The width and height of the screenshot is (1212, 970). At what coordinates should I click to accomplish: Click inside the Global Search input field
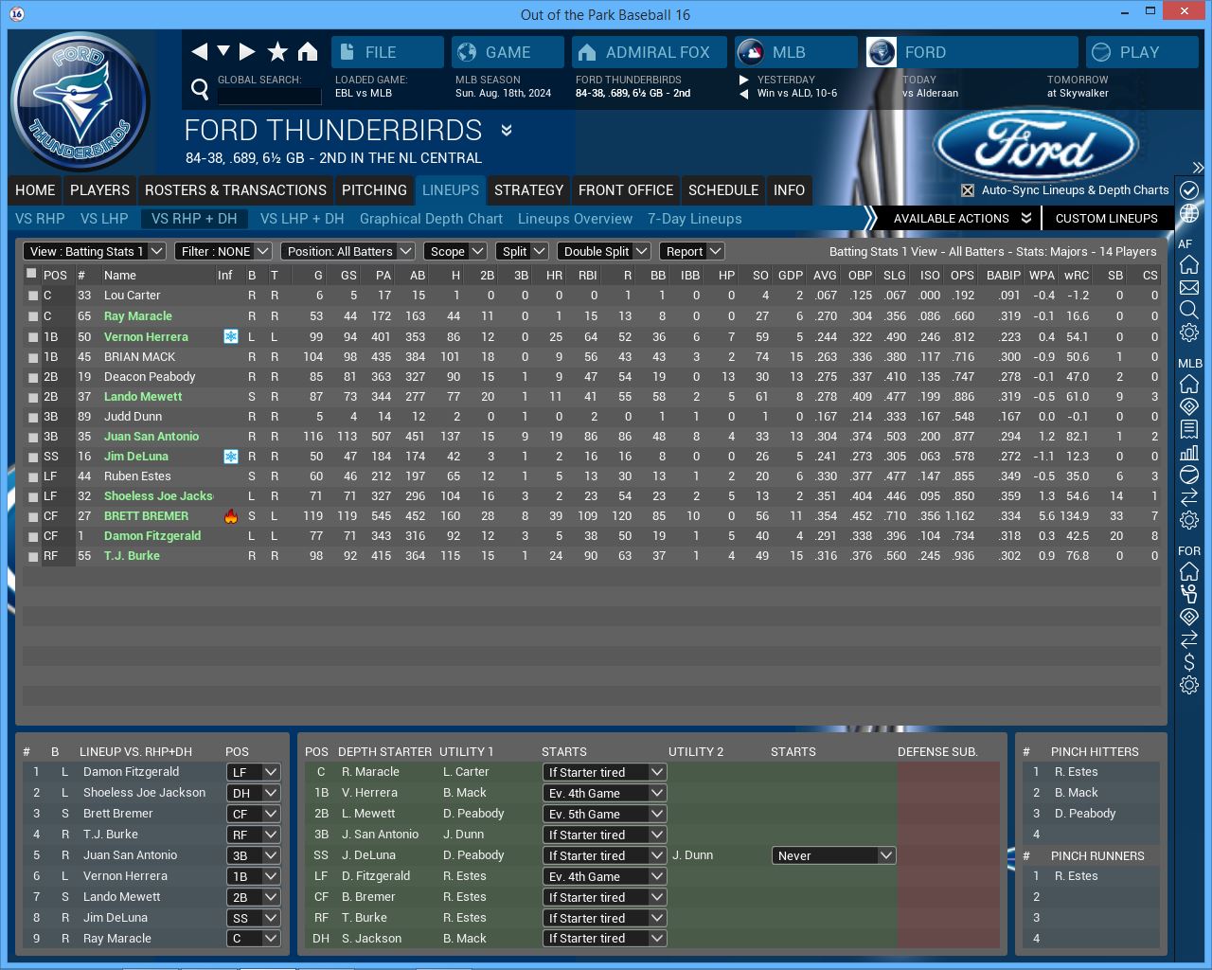click(270, 96)
